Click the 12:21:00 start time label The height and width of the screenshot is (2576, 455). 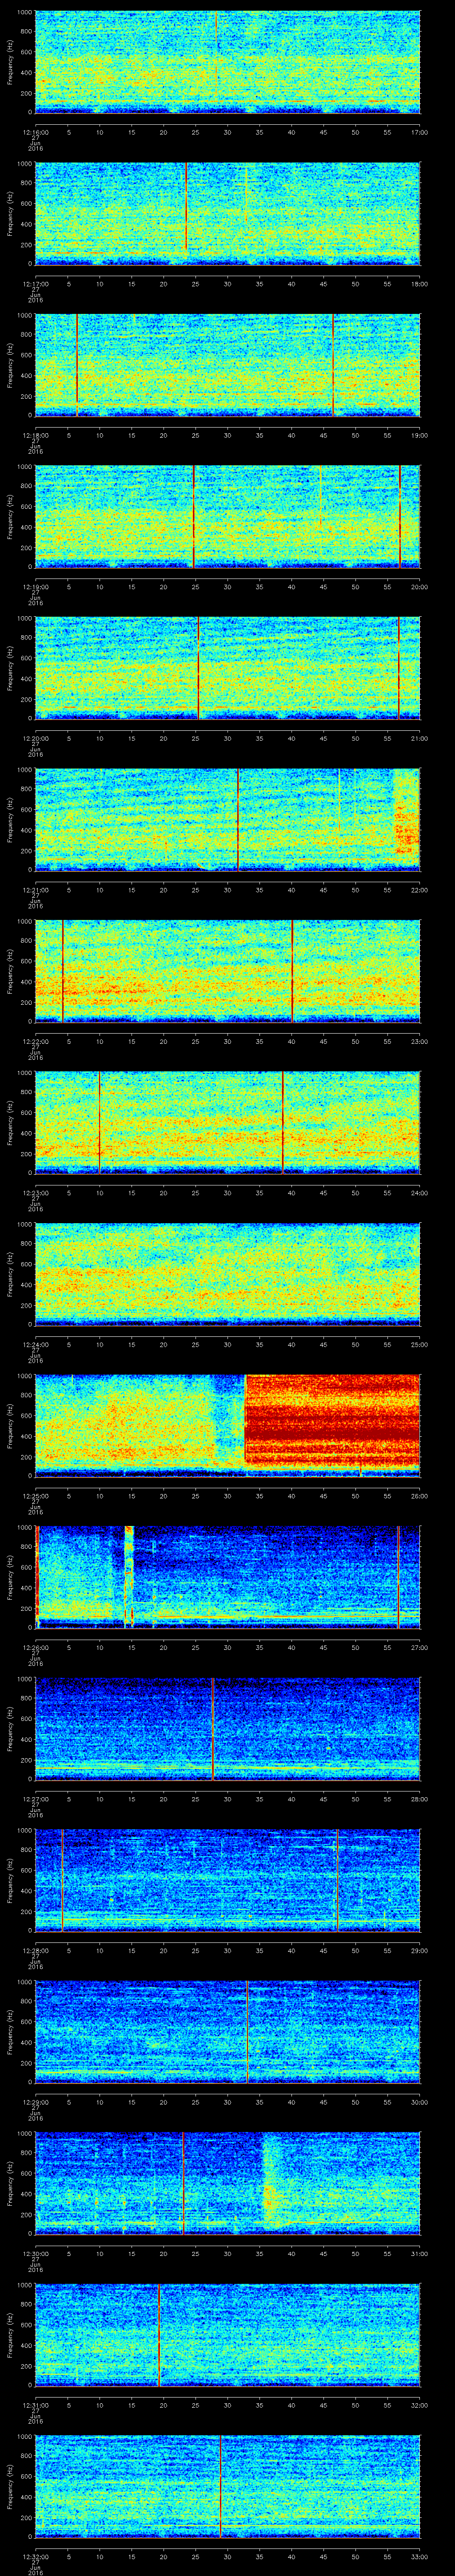[35, 890]
